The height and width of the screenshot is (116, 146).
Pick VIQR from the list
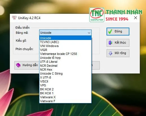(x=65, y=50)
